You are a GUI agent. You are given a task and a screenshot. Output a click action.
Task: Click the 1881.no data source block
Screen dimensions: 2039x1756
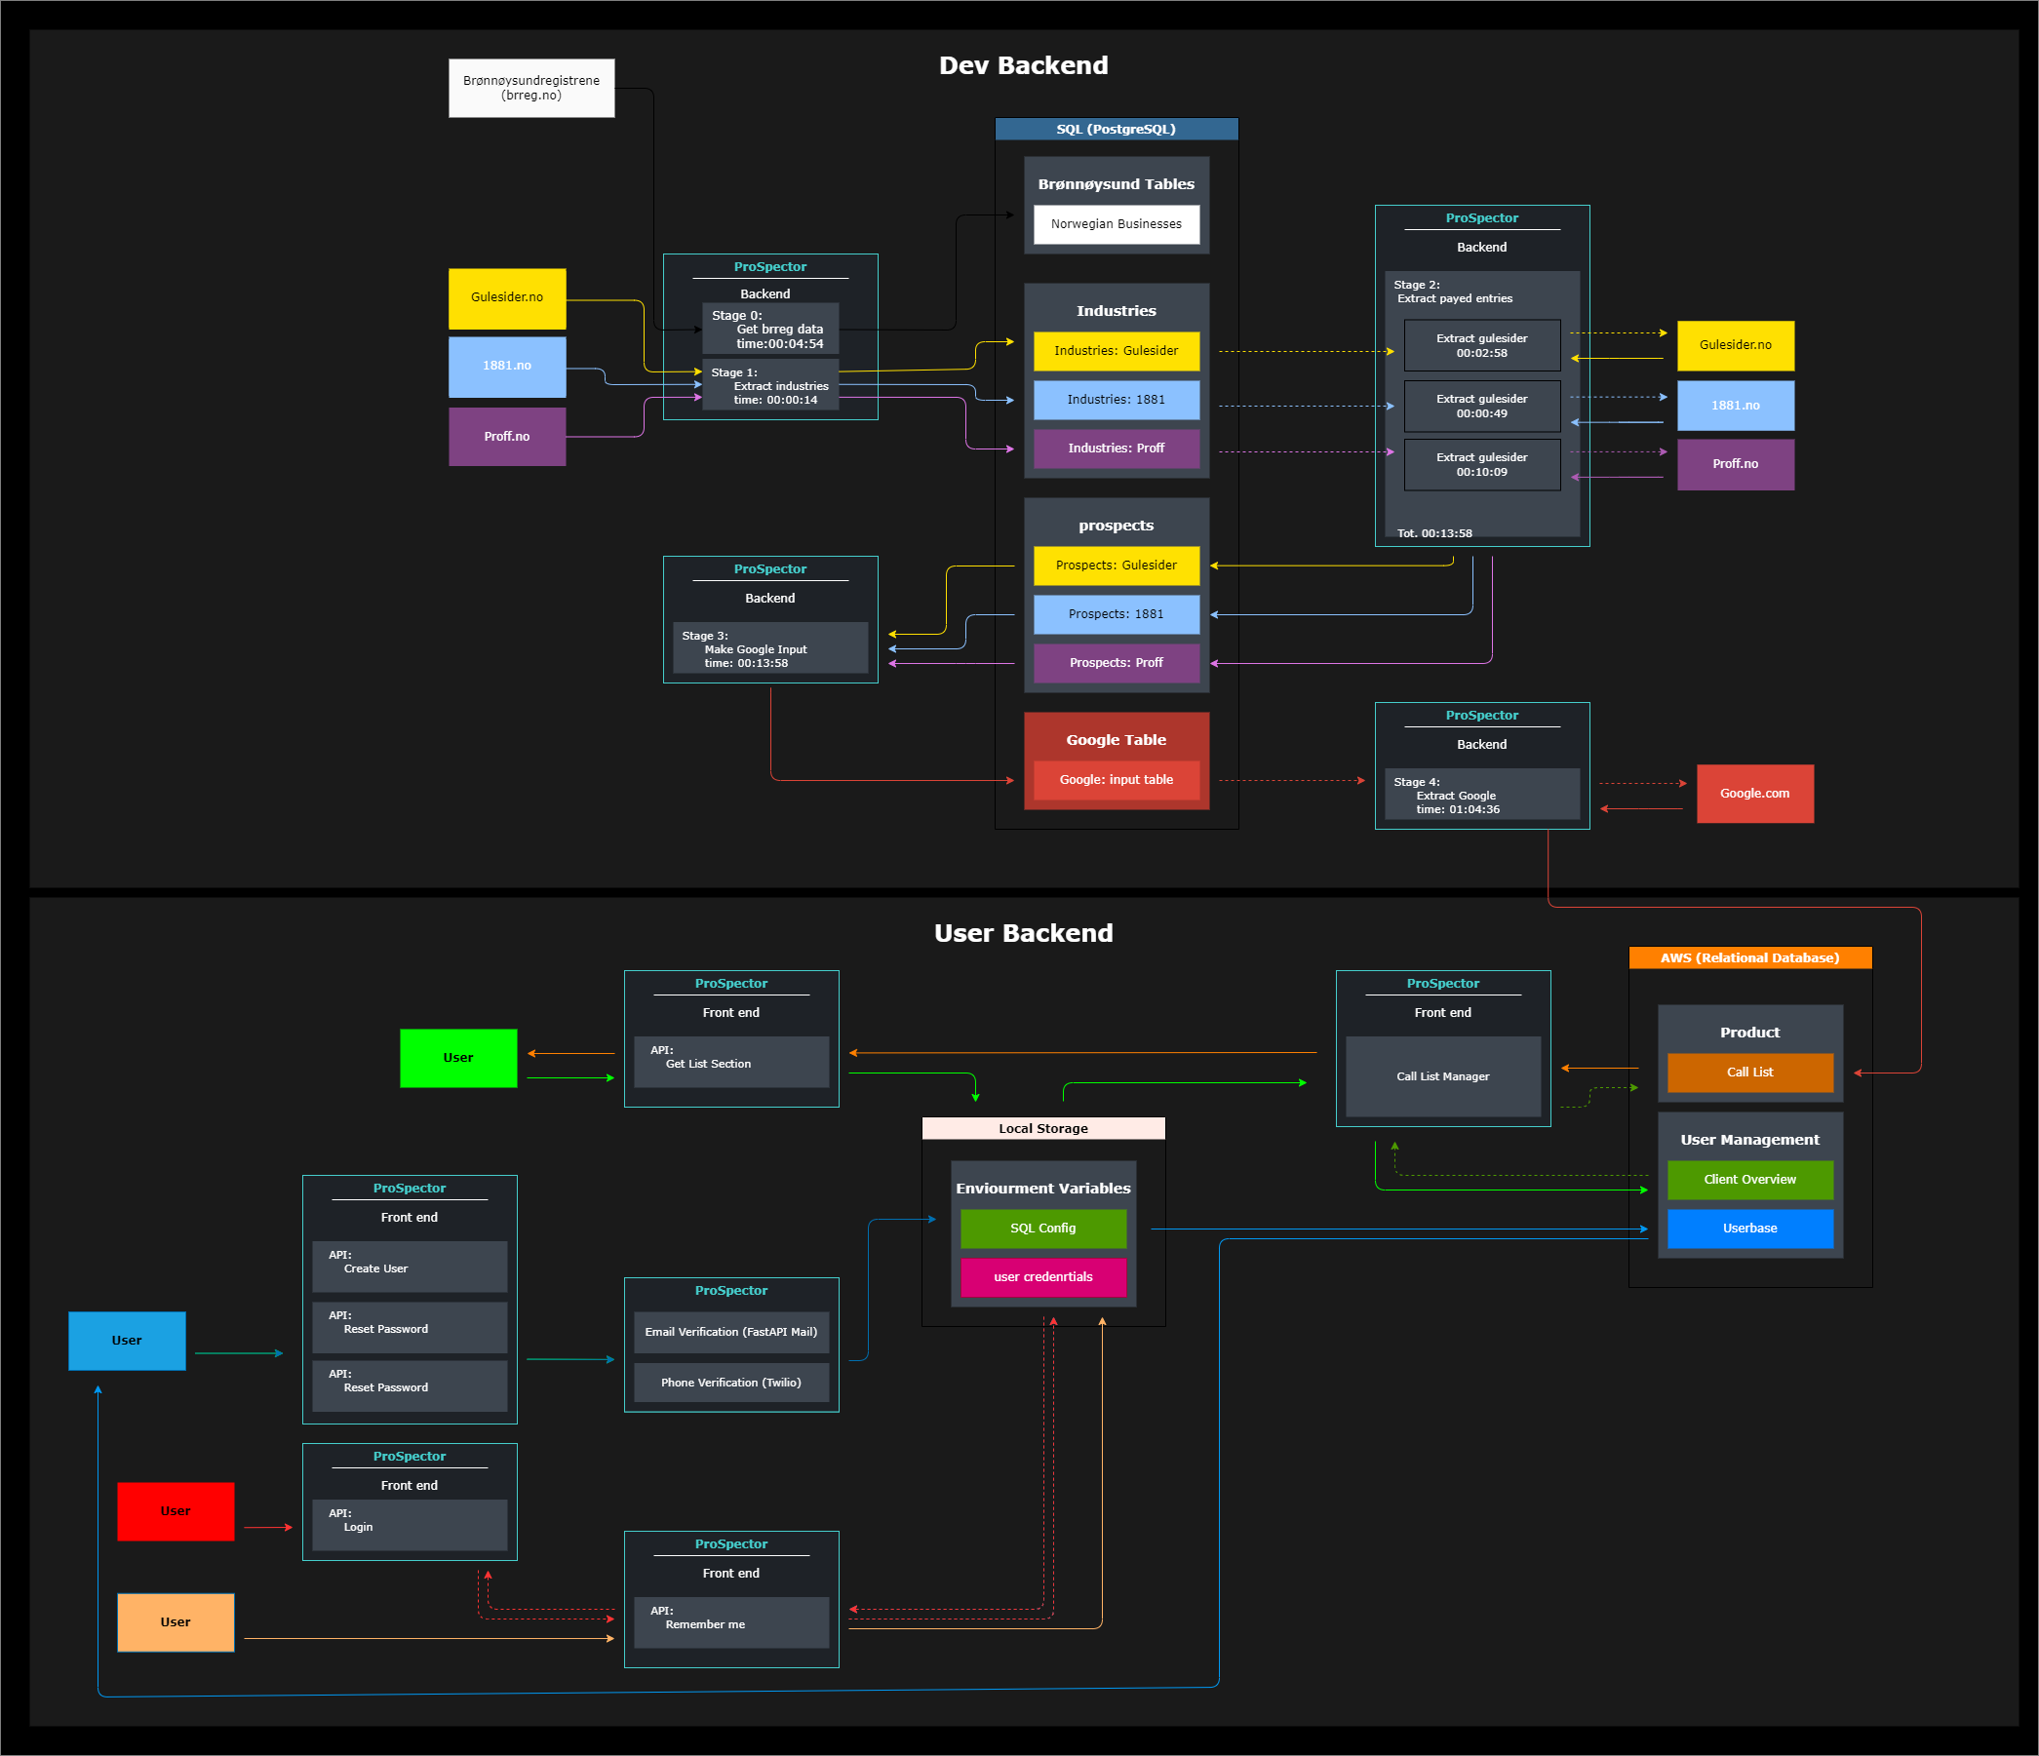point(507,366)
